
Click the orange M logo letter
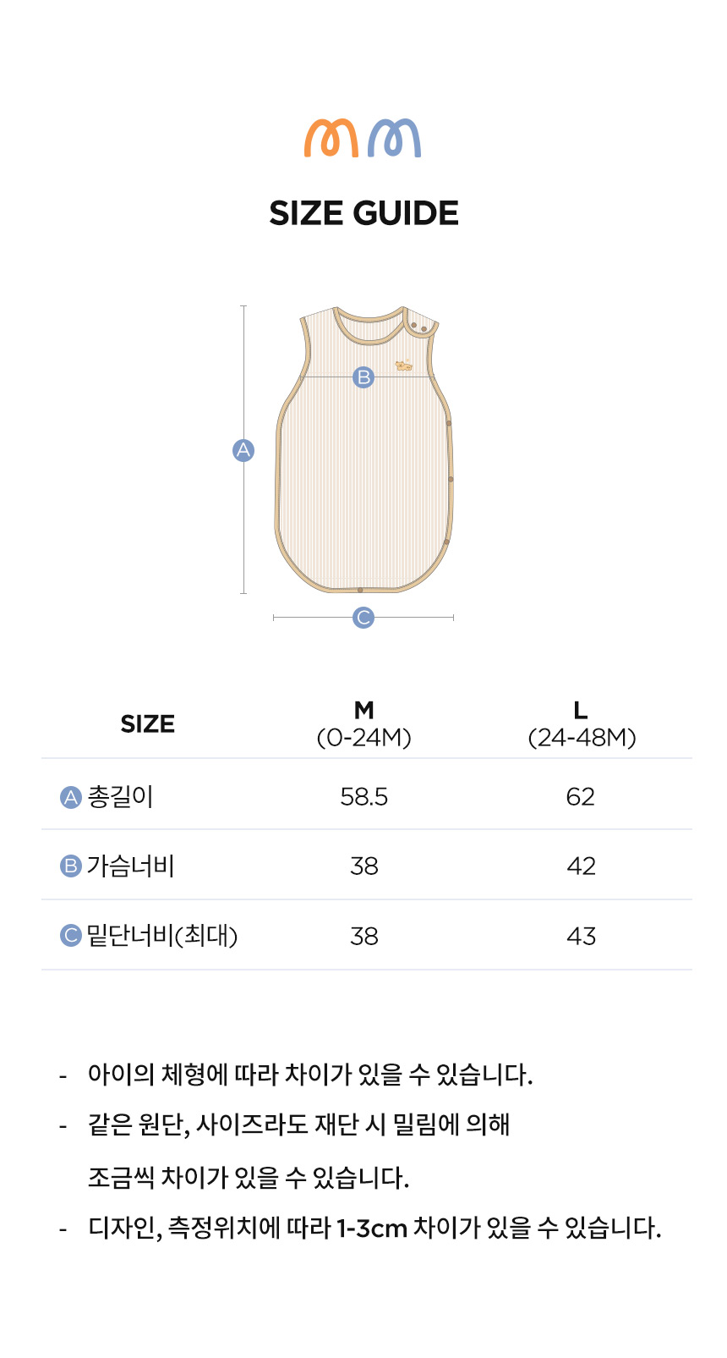pos(332,138)
